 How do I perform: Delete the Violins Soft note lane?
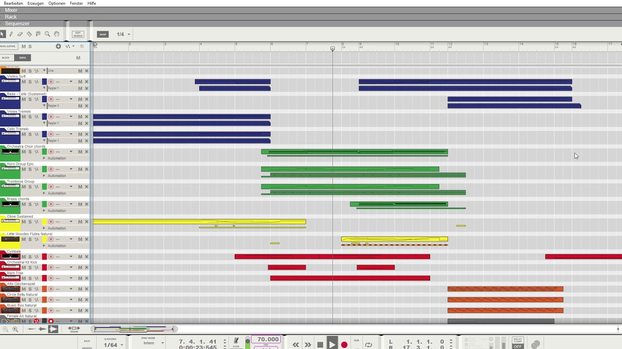86,82
